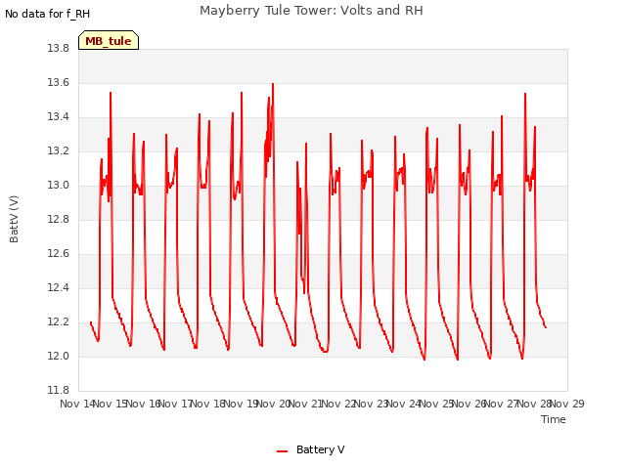Click the 13.2 y-axis tick label

[x=59, y=151]
